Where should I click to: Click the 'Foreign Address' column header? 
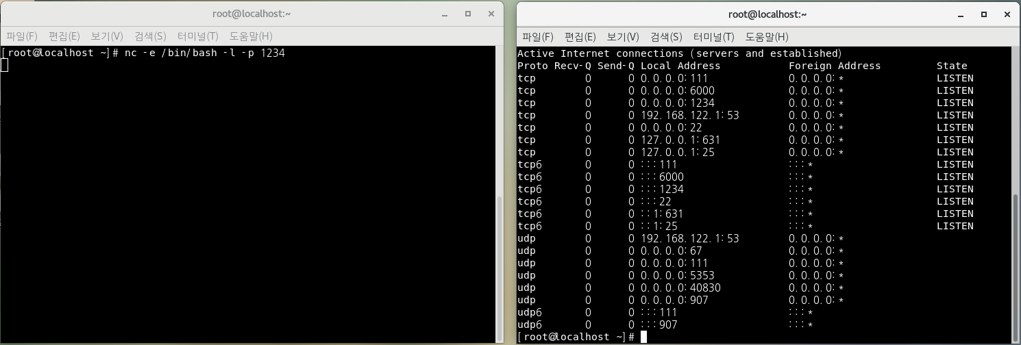[835, 66]
